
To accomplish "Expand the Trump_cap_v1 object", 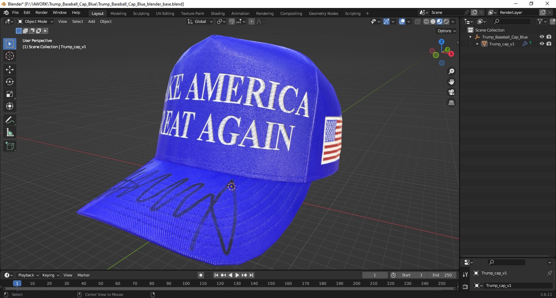I will tap(477, 44).
